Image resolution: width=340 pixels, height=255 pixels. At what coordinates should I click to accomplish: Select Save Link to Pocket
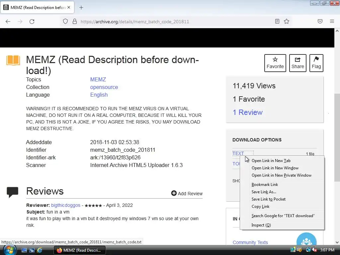coord(282,199)
